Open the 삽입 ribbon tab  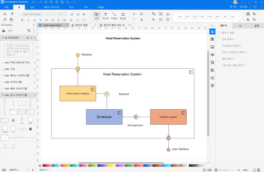[32, 7]
